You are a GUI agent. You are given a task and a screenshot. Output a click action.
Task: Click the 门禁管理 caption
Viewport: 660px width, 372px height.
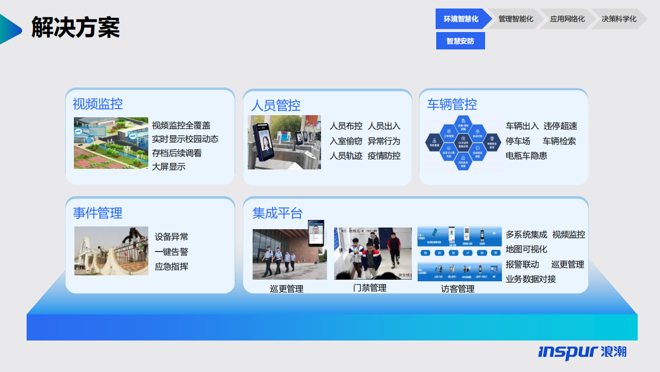[x=370, y=288]
